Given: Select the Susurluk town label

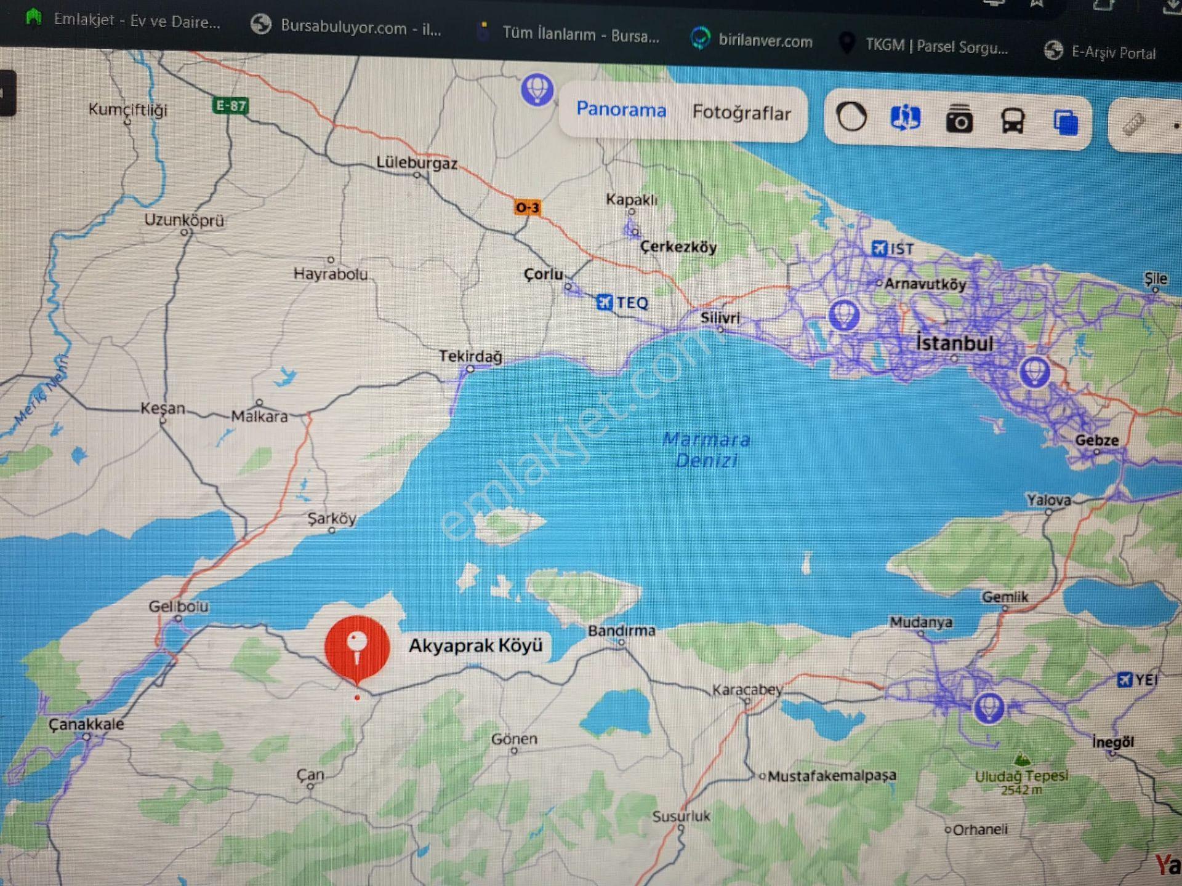Looking at the screenshot, I should click(681, 816).
